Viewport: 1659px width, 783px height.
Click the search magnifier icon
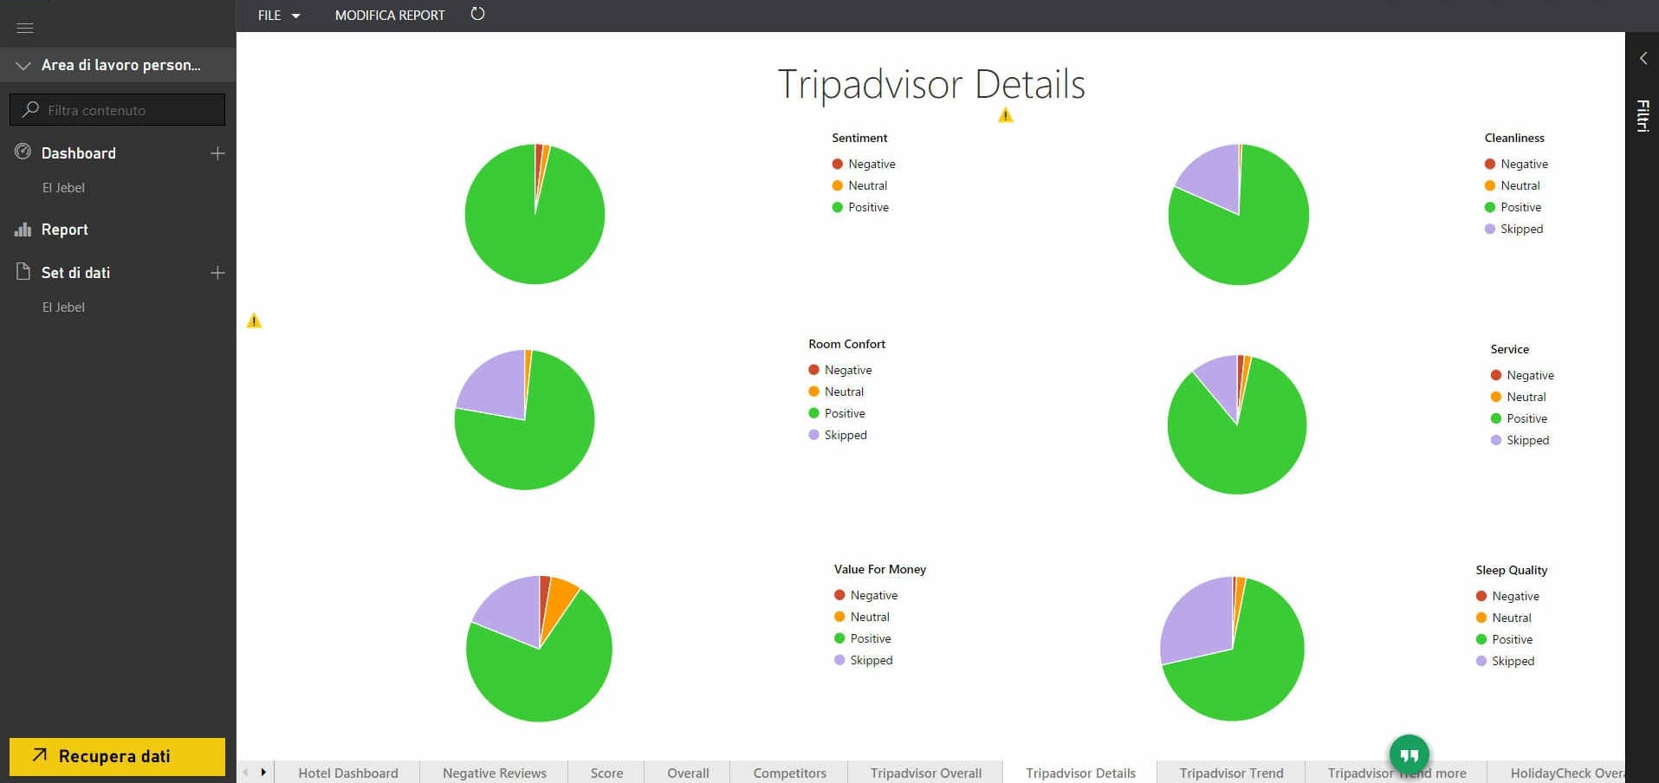pyautogui.click(x=30, y=109)
